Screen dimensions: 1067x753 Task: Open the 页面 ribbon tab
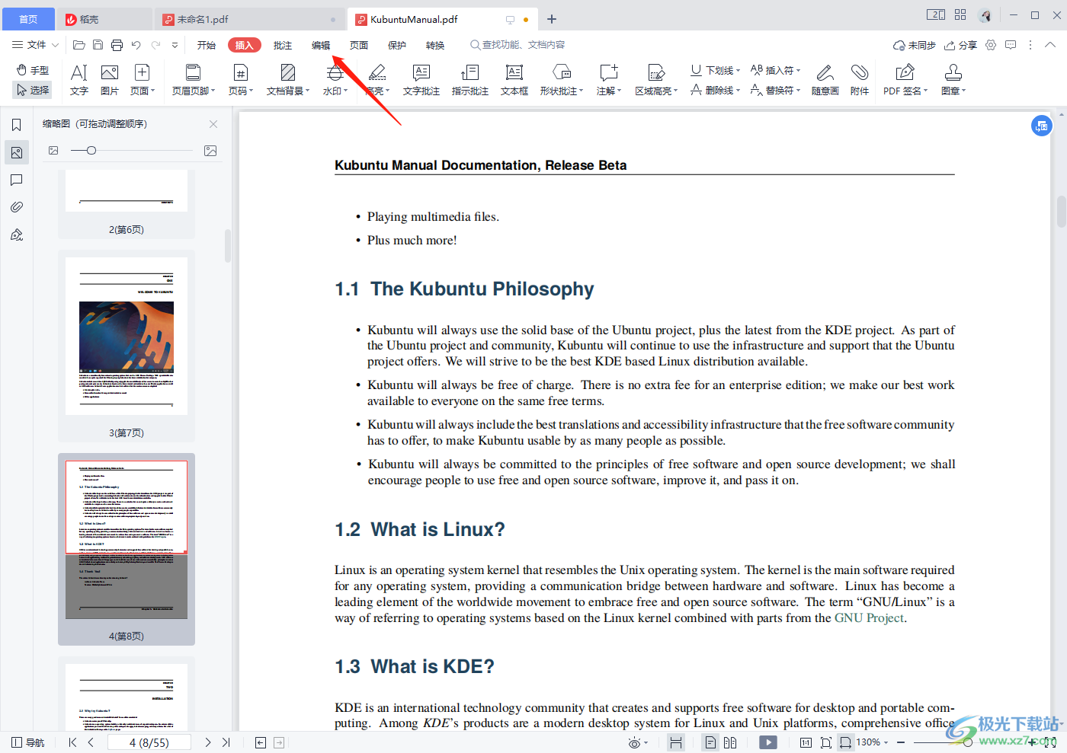(x=359, y=46)
